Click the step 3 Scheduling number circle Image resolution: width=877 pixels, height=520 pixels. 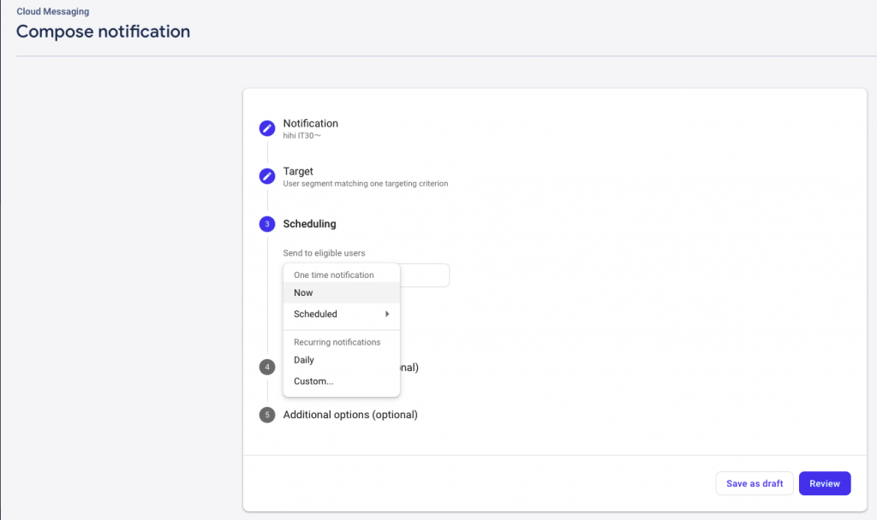tap(267, 224)
